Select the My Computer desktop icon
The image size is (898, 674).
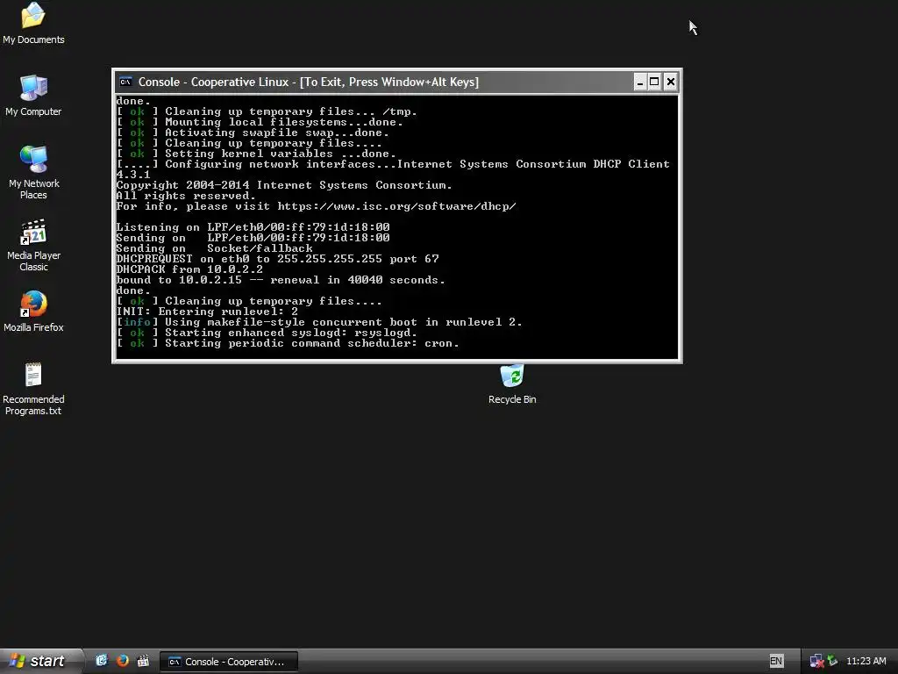(33, 96)
